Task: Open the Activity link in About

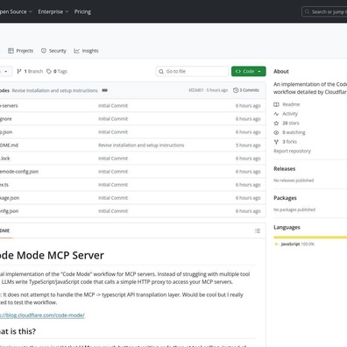Action: tap(290, 114)
